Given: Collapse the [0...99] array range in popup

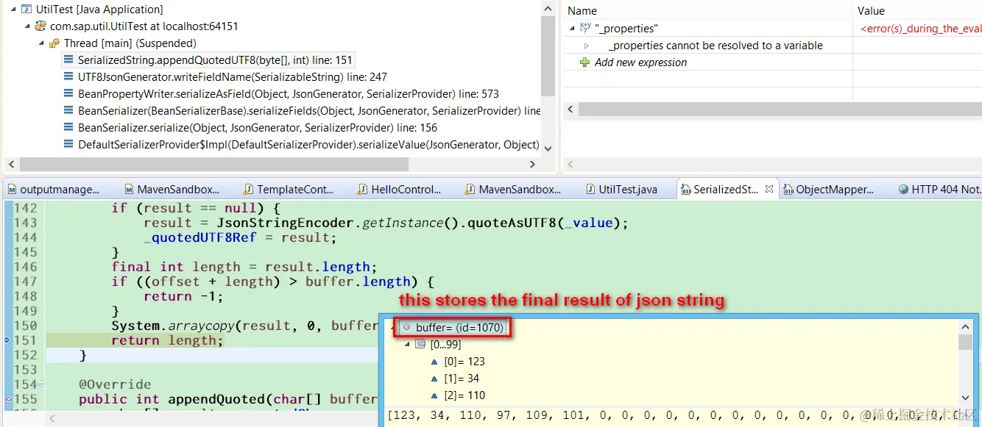Looking at the screenshot, I should pos(409,344).
